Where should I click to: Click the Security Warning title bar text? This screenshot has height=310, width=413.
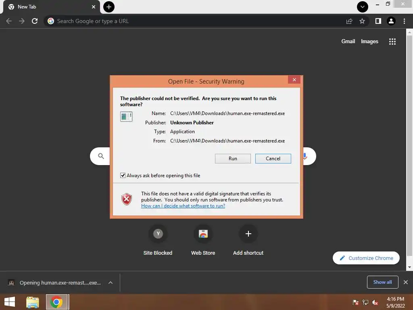(x=206, y=82)
